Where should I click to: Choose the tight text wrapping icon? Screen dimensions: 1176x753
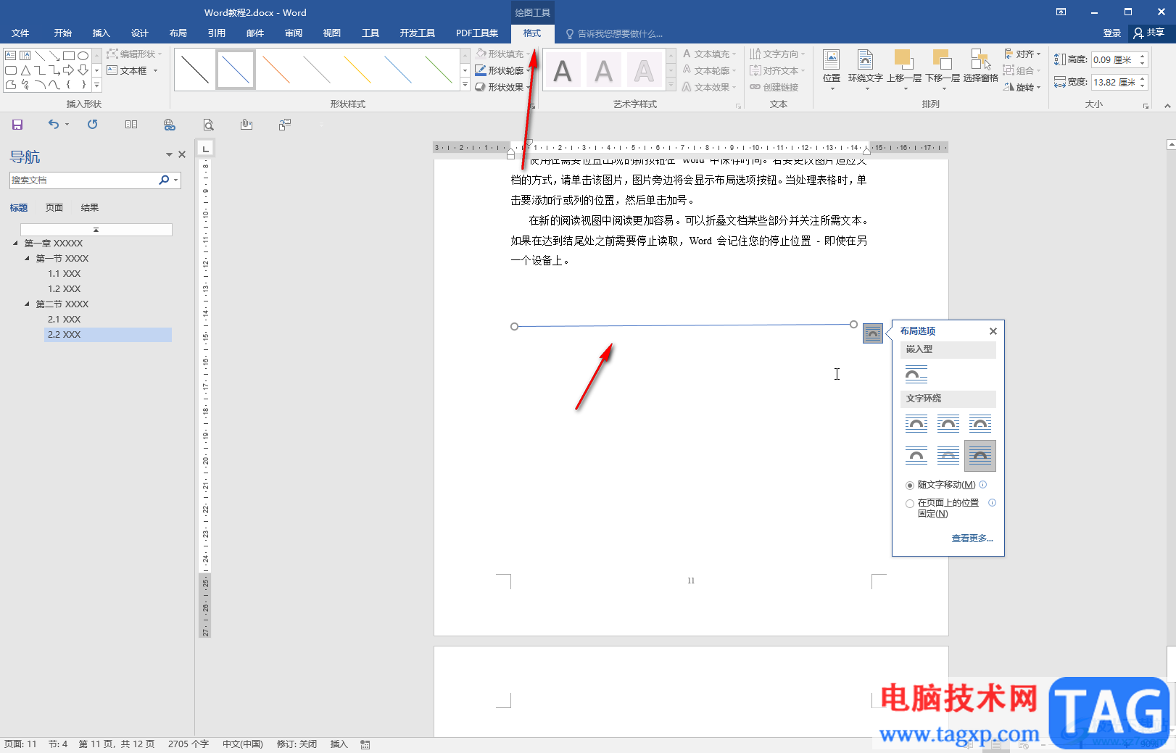[x=948, y=424]
